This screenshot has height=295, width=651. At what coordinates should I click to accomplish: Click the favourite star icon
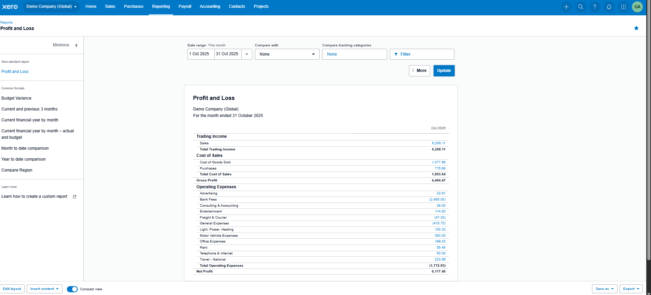point(636,28)
